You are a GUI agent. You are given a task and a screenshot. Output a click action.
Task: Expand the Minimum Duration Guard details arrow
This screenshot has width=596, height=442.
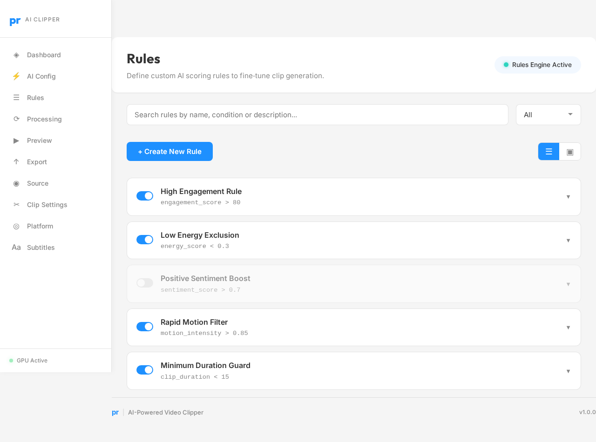click(568, 371)
